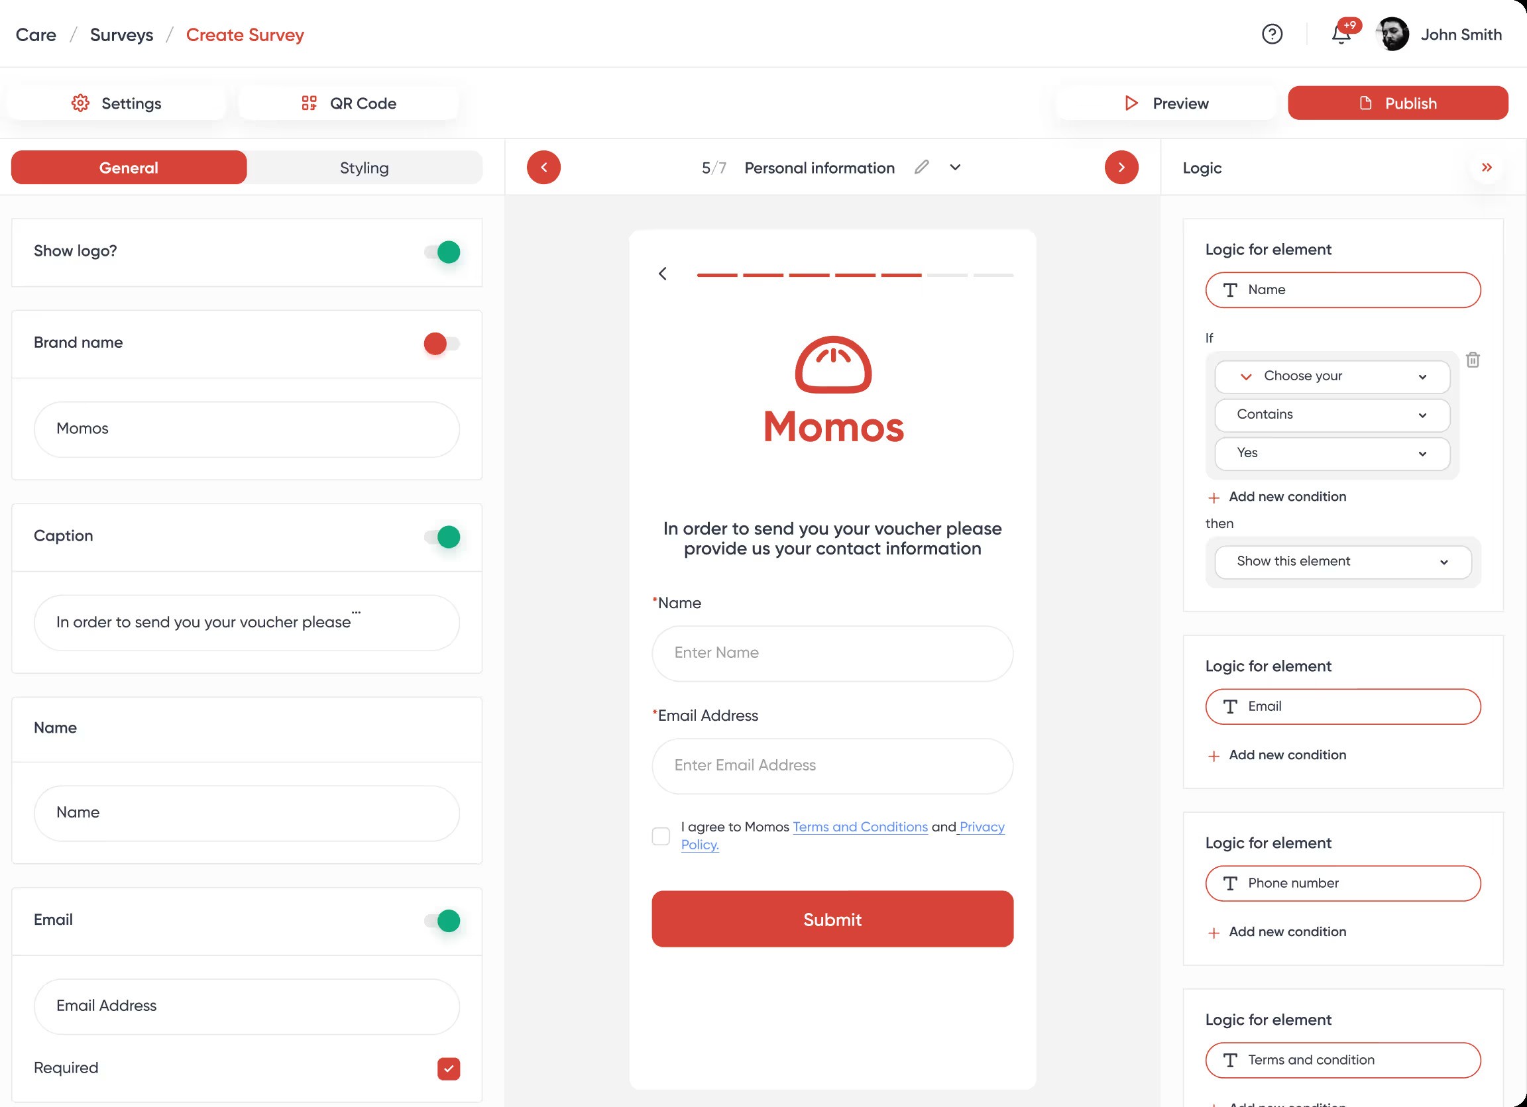Open the page selector chevron beside Personal information
This screenshot has height=1107, width=1527.
click(955, 168)
